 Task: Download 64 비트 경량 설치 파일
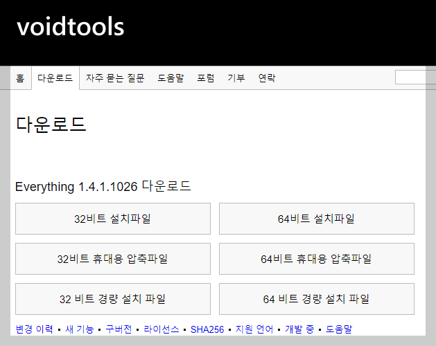click(317, 299)
